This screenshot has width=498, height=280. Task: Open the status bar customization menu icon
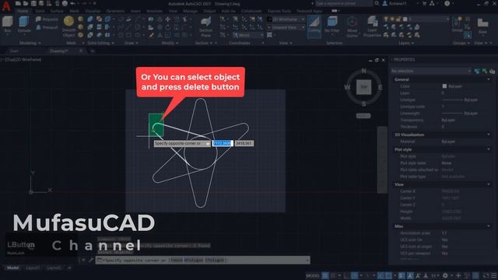(493, 275)
